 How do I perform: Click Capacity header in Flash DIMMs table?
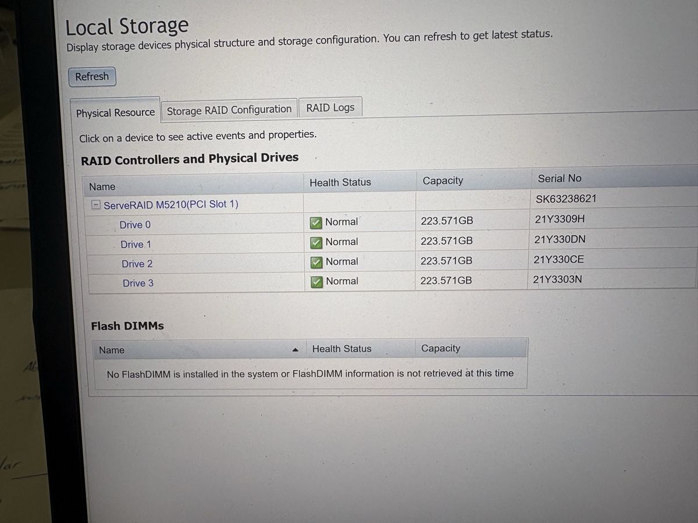coord(440,348)
